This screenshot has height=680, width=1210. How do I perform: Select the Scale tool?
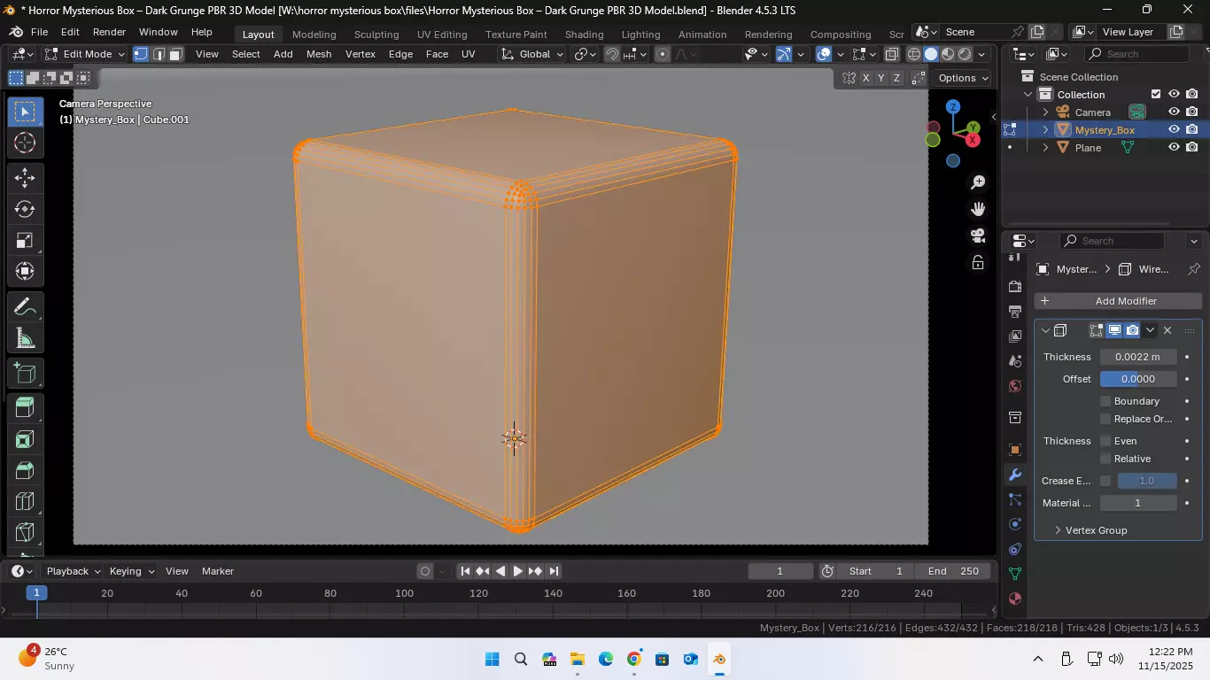tap(25, 241)
